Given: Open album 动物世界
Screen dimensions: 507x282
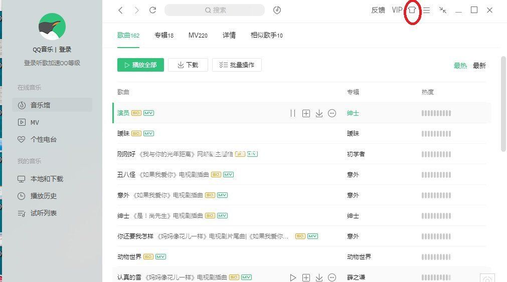Looking at the screenshot, I should [359, 256].
